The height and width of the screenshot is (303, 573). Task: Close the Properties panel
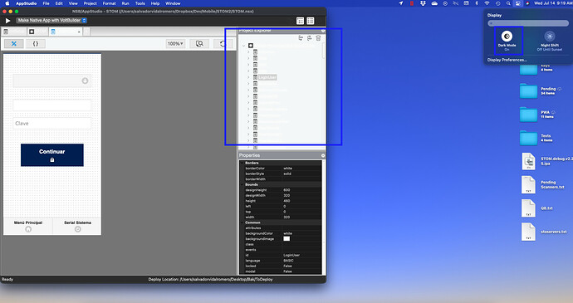(323, 156)
